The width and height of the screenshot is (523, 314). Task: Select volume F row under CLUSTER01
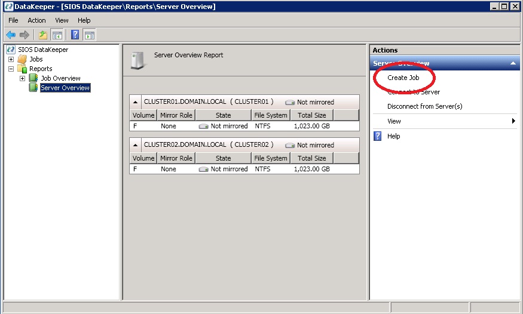(x=244, y=126)
